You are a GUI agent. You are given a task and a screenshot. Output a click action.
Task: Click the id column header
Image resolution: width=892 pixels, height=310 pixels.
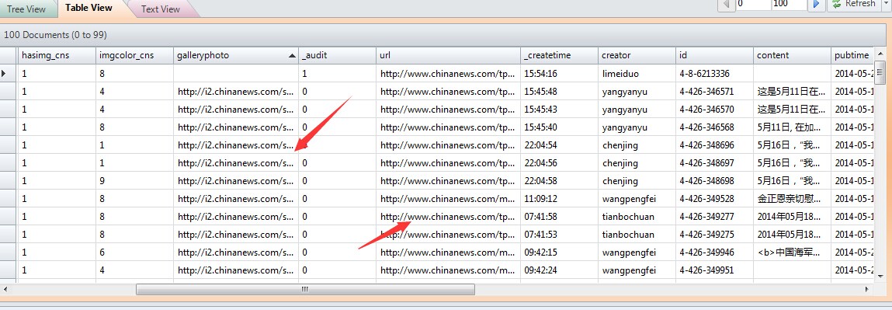click(714, 55)
